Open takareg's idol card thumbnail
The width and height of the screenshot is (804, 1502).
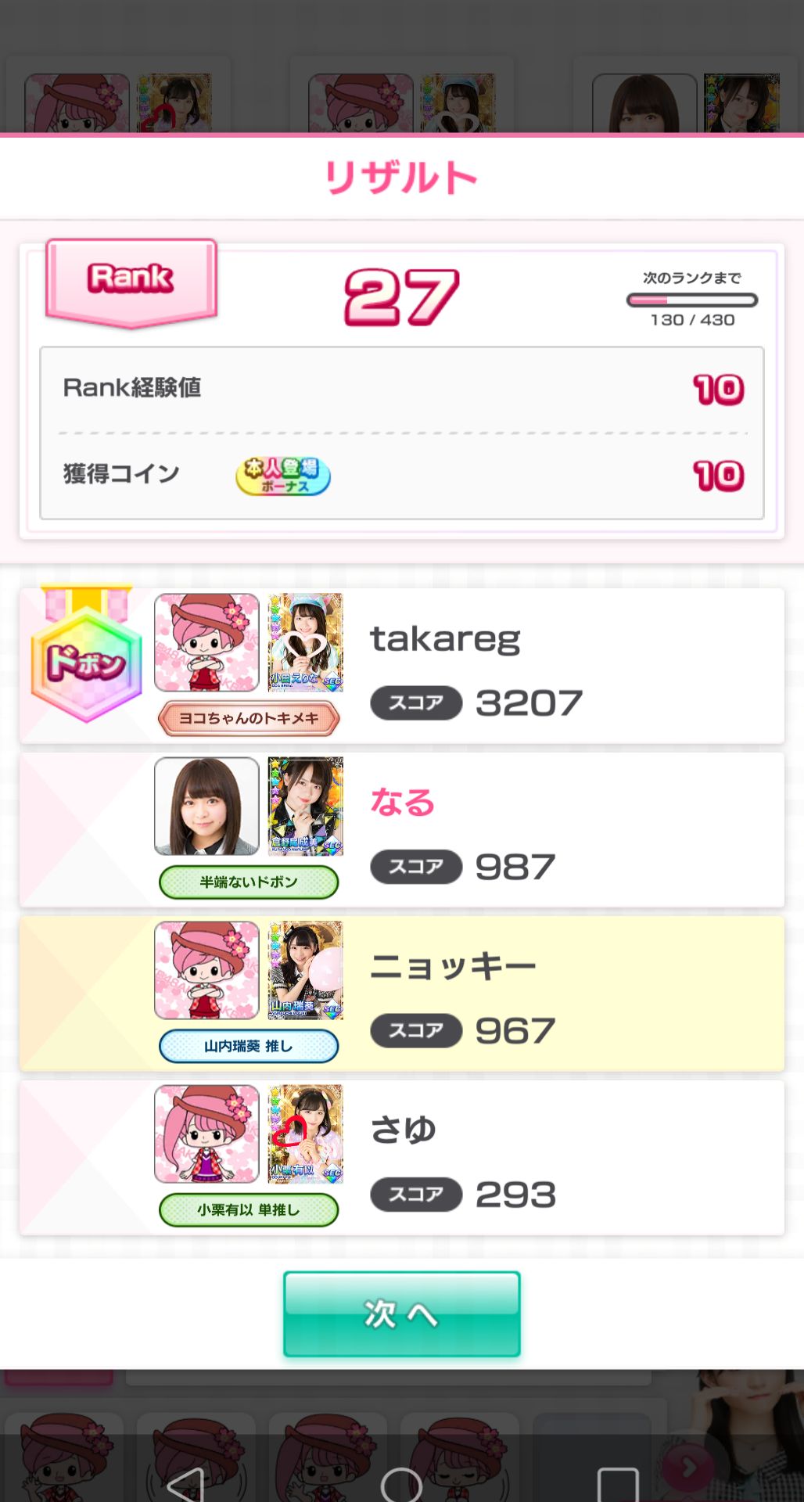(306, 642)
